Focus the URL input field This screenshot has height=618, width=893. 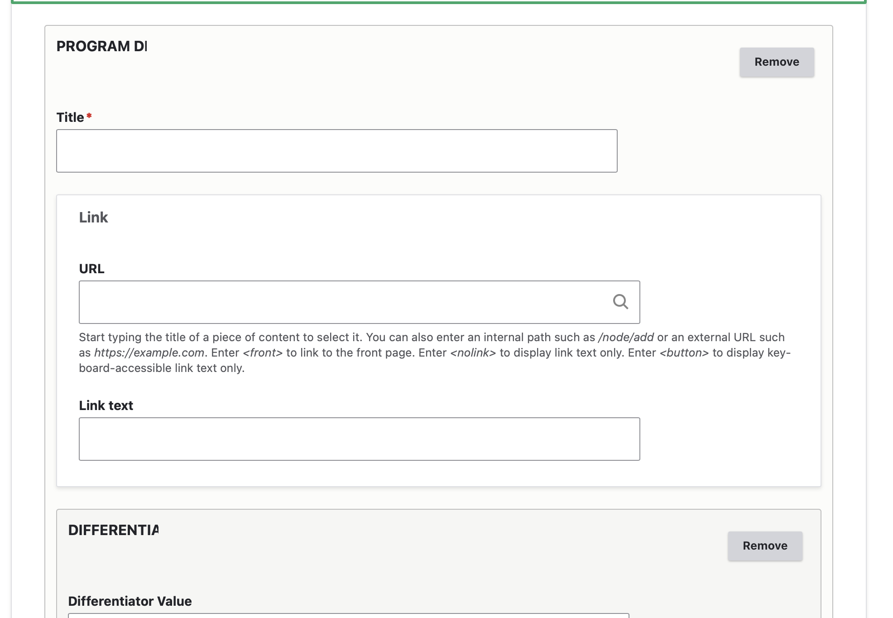click(359, 302)
